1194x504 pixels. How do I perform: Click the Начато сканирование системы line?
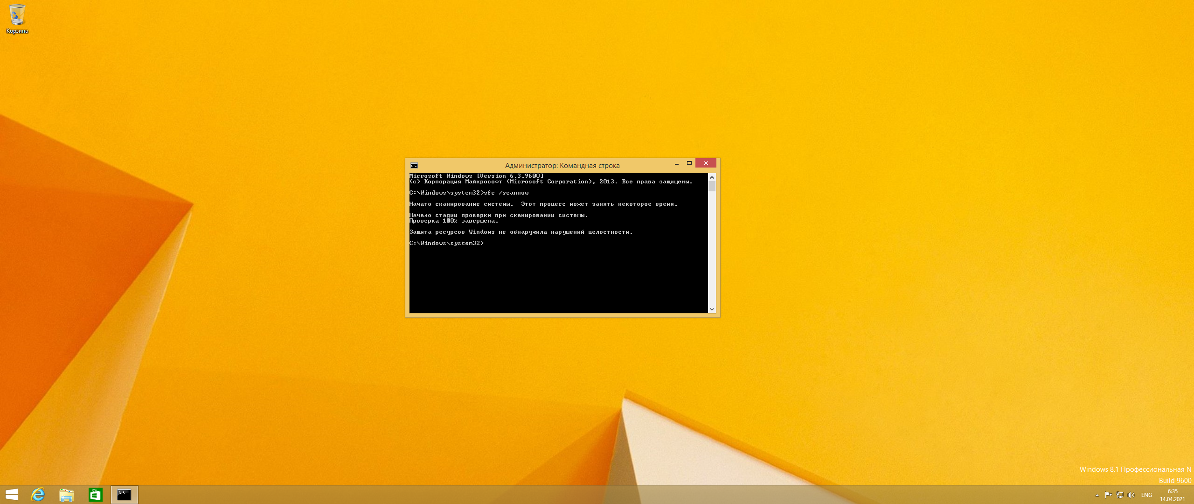click(x=543, y=204)
